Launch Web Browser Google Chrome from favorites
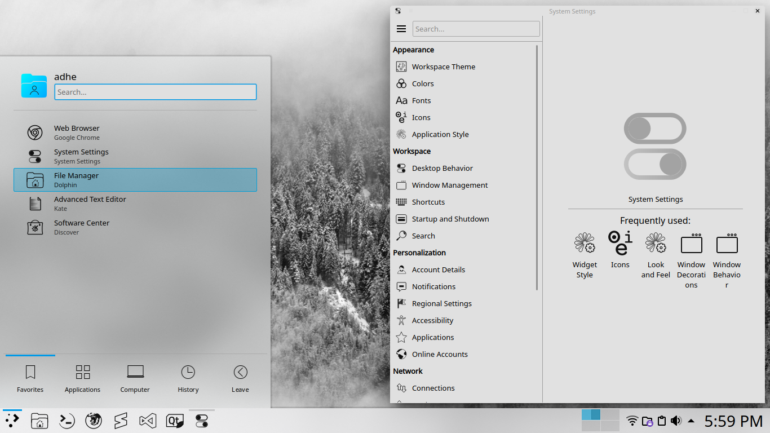 click(135, 132)
